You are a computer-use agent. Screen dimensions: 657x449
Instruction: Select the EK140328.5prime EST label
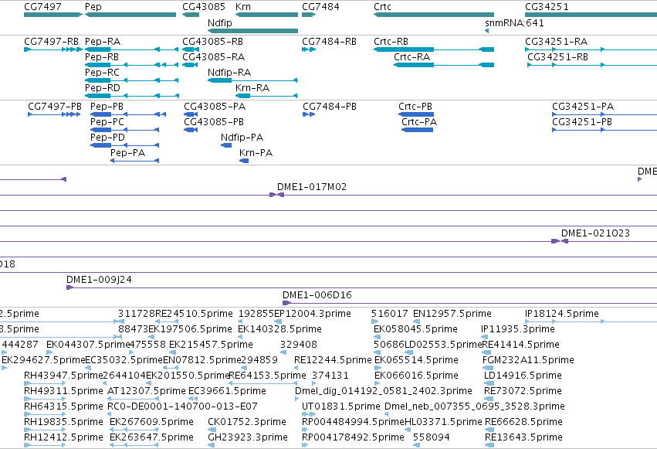pos(280,329)
